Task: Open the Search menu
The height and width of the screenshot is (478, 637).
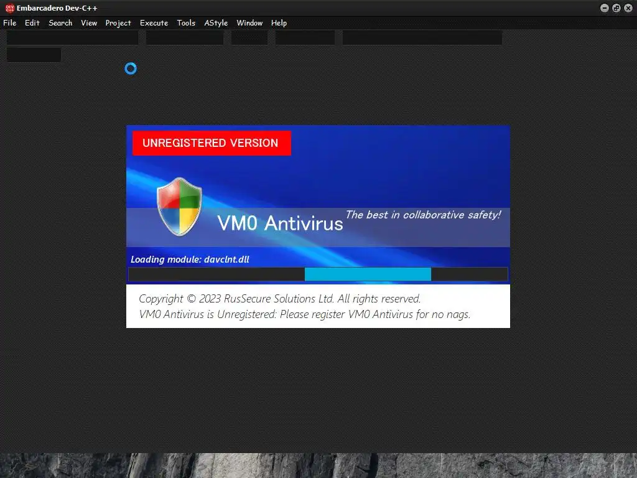Action: (60, 23)
